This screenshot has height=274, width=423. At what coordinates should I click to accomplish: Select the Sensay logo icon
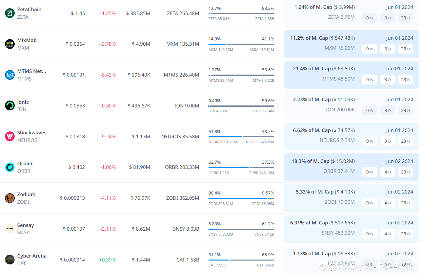10,229
